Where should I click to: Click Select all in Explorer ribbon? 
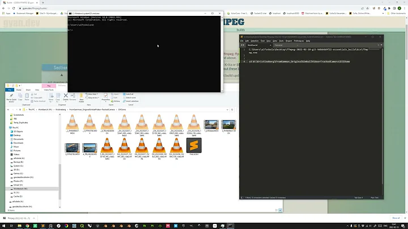(129, 94)
